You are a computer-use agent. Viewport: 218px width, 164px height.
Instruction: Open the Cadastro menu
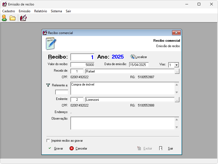(8, 11)
